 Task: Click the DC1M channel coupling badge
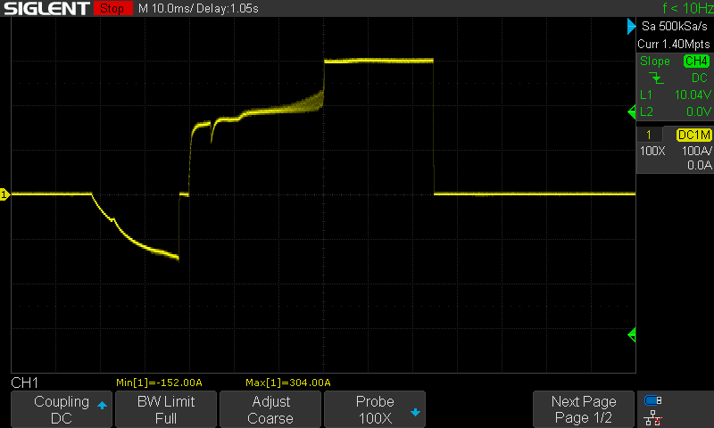(x=693, y=135)
